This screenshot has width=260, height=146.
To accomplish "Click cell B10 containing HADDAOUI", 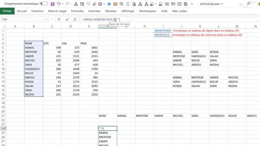I will [34, 69].
